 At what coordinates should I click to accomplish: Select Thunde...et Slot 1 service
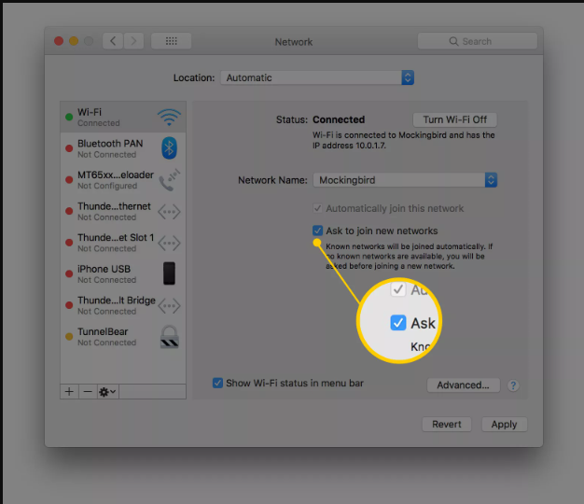tap(123, 243)
